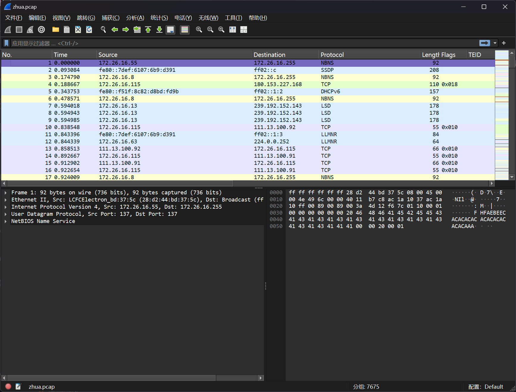The width and height of the screenshot is (516, 392).
Task: Save the capture file
Action: (x=67, y=30)
